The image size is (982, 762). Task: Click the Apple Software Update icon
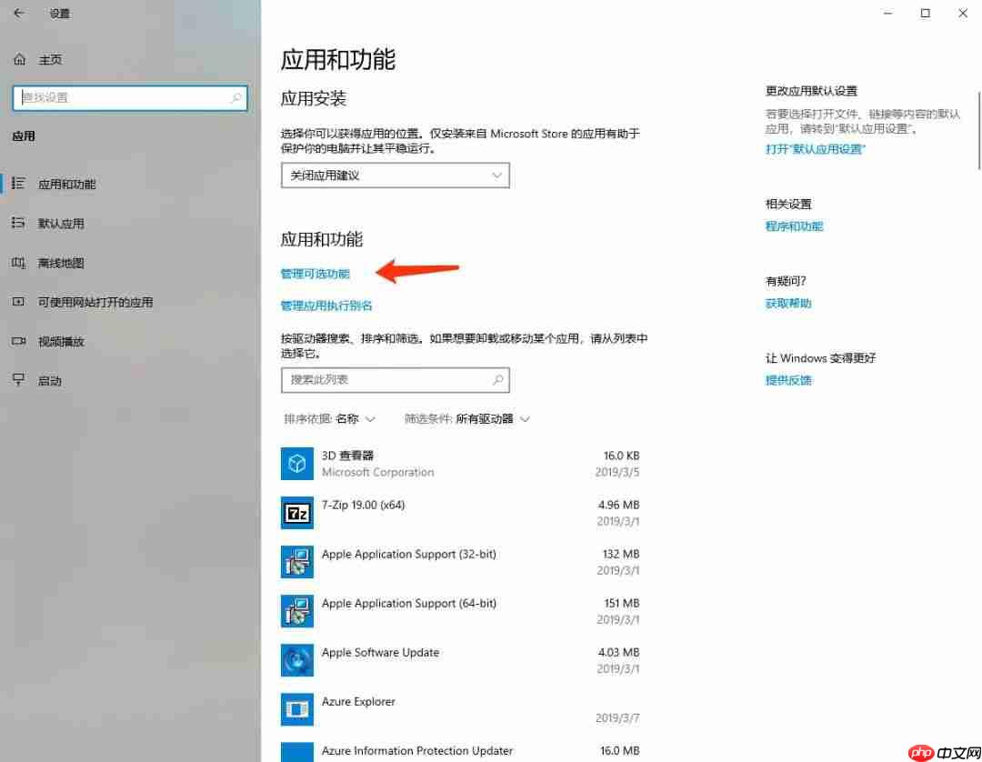[296, 660]
